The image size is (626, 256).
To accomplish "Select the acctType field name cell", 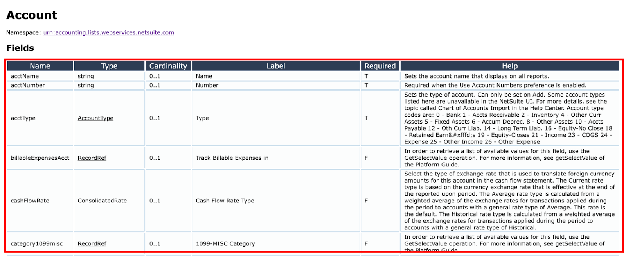I will point(40,118).
